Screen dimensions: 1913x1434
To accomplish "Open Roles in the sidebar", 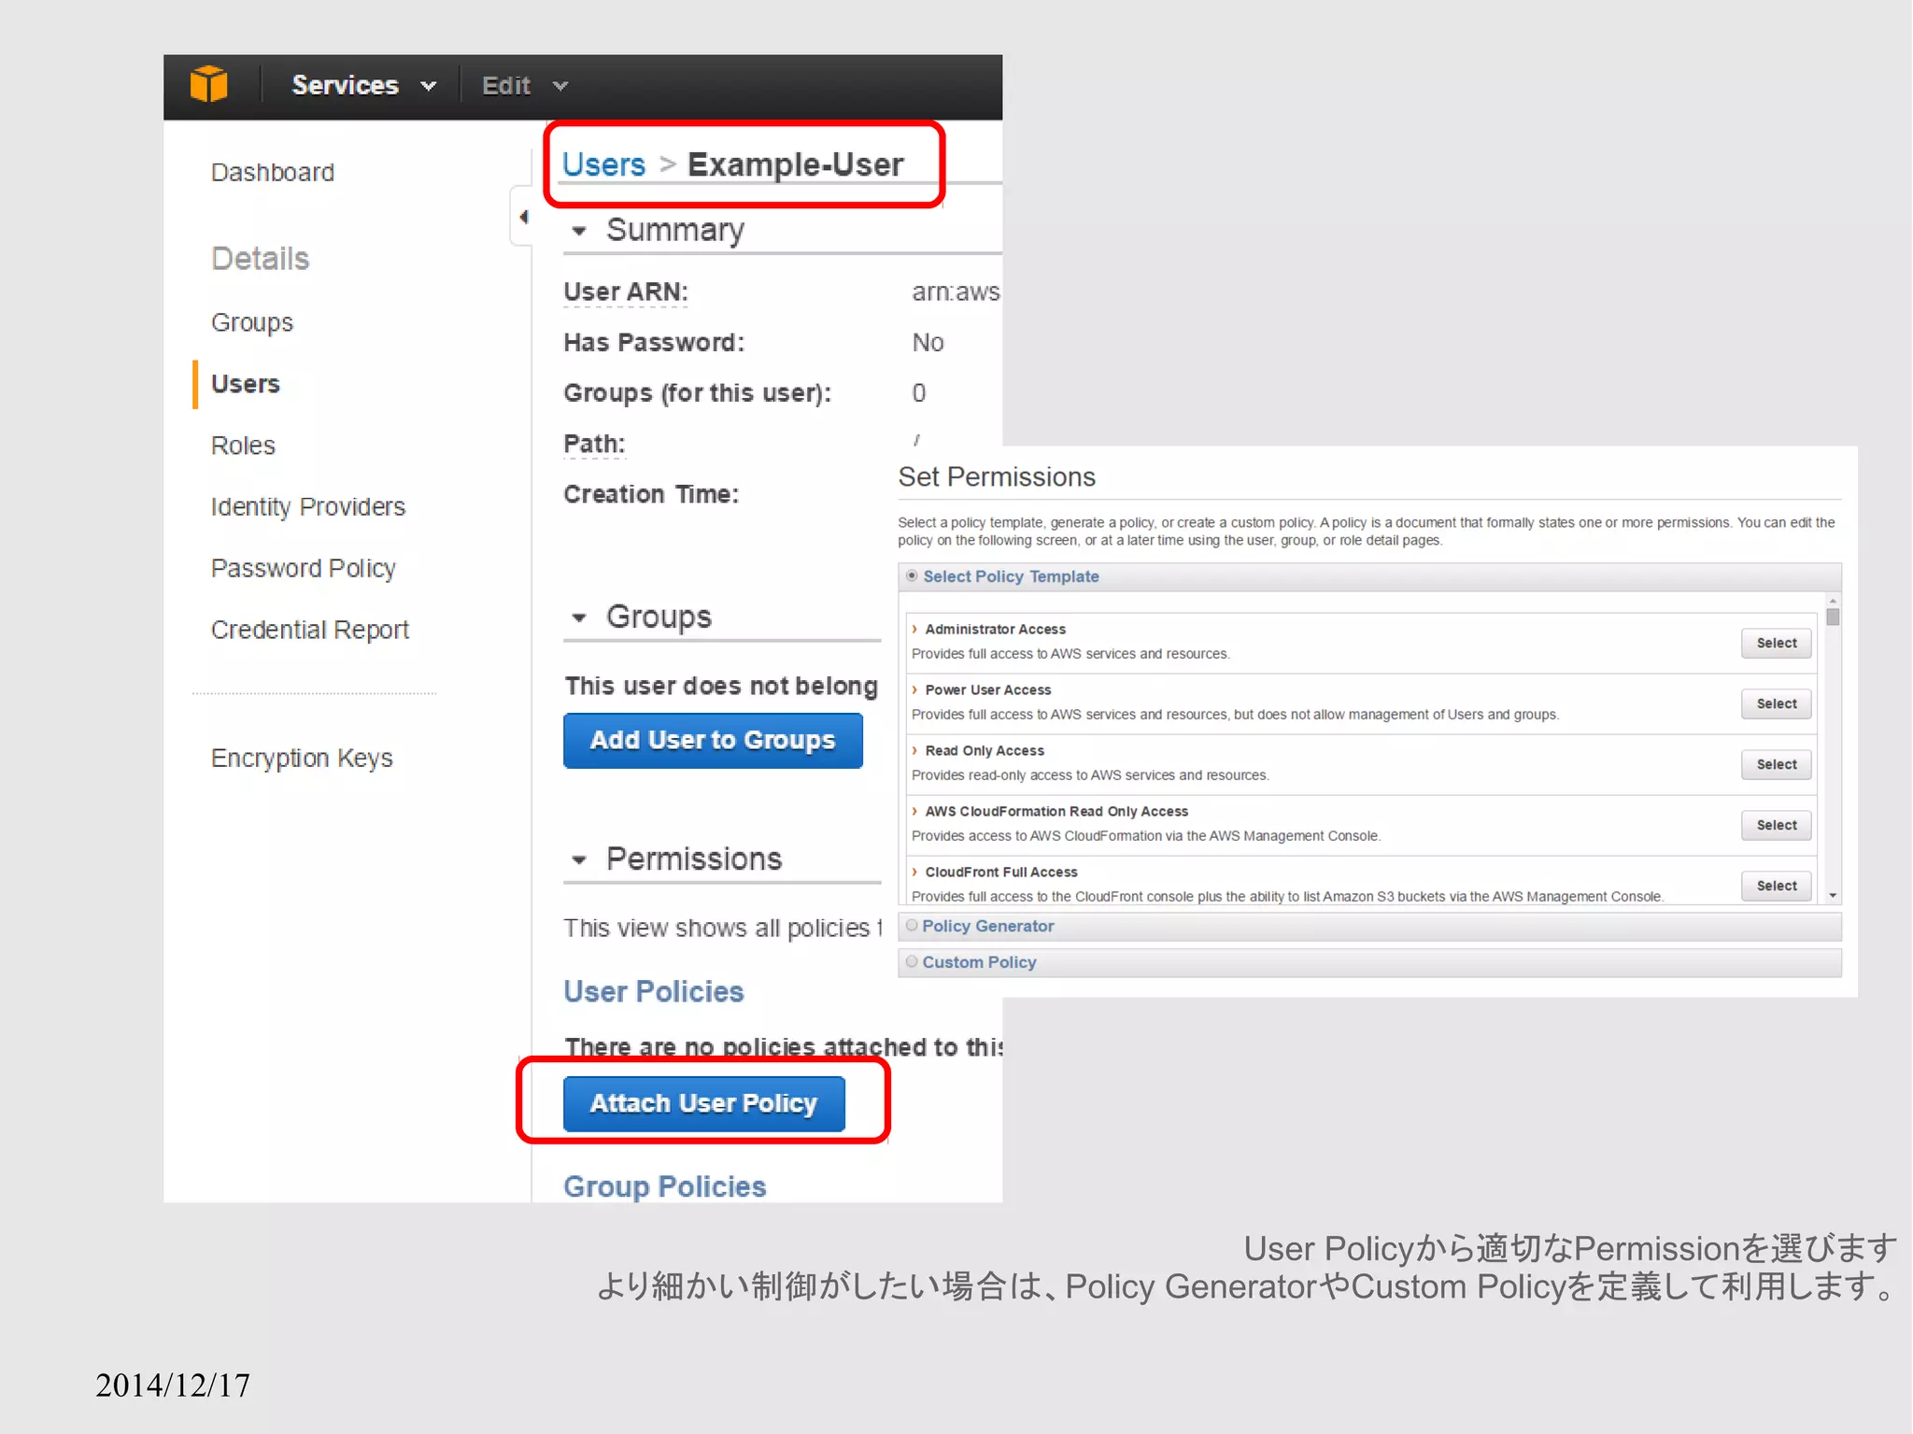I will coord(243,446).
